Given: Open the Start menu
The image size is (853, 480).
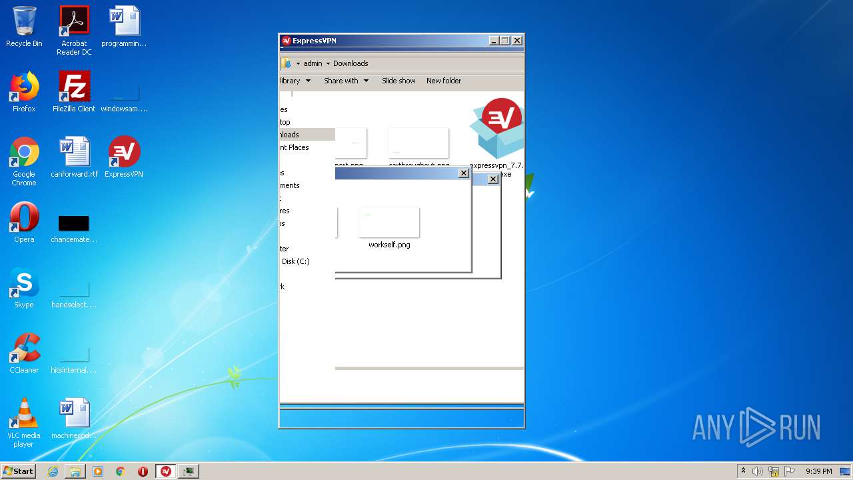Looking at the screenshot, I should (18, 471).
